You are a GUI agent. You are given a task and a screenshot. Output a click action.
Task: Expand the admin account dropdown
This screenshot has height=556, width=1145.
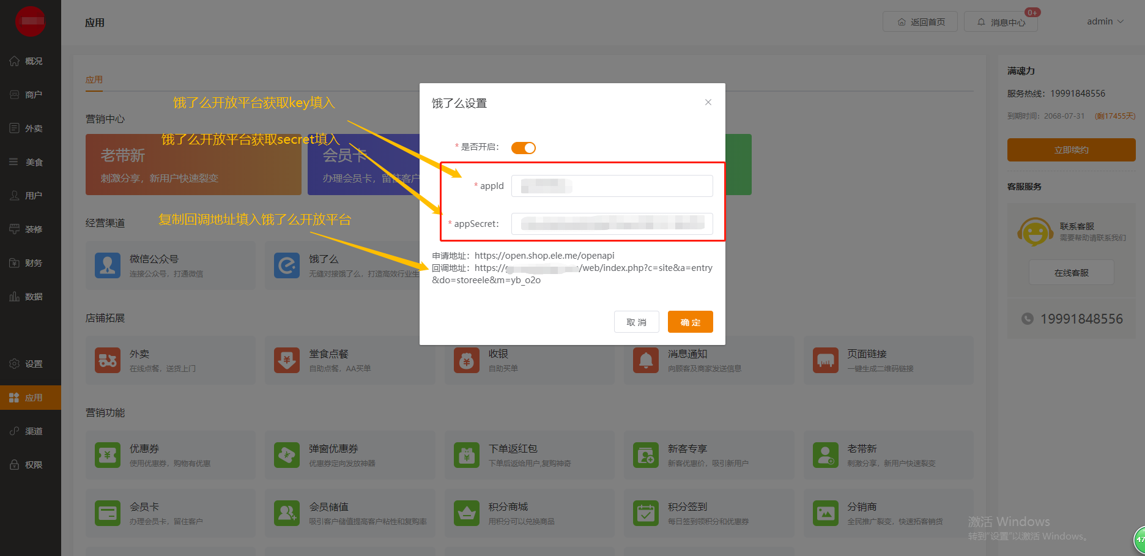[x=1105, y=21]
